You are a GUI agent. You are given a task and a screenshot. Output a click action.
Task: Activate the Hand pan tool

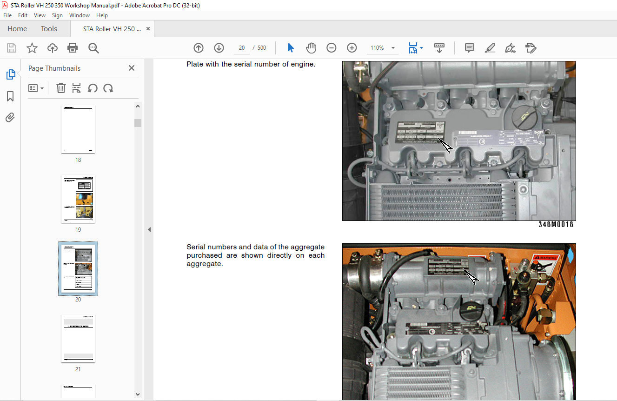tap(311, 48)
